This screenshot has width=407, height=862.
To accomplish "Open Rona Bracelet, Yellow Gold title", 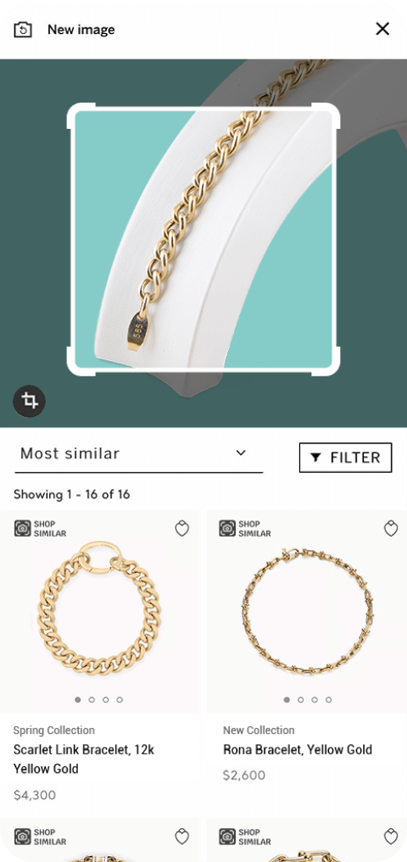I will click(x=298, y=750).
